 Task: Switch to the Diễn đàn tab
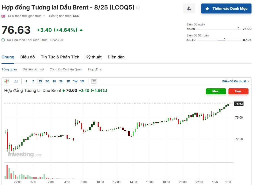(x=116, y=57)
